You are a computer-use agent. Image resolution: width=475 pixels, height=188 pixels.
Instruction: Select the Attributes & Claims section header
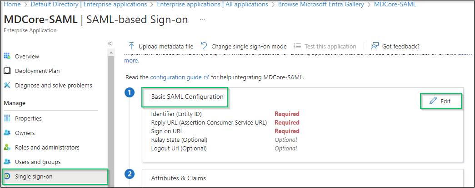click(179, 178)
